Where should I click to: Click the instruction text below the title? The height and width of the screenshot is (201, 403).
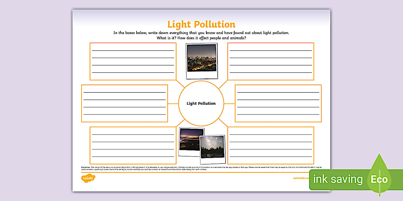point(201,34)
